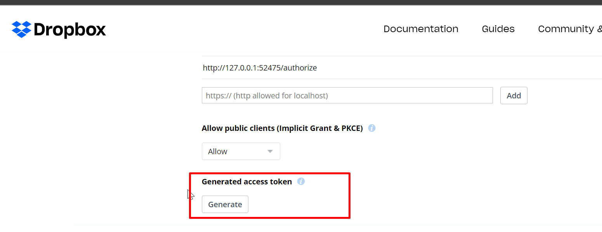Click the dropdown arrow in the Allow selector
Image resolution: width=602 pixels, height=232 pixels.
pyautogui.click(x=270, y=151)
